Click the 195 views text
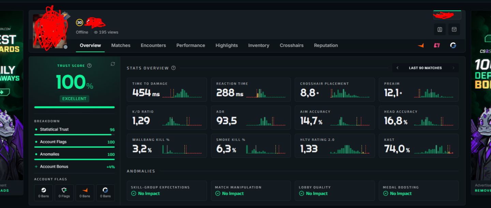The image size is (491, 208). tap(108, 32)
